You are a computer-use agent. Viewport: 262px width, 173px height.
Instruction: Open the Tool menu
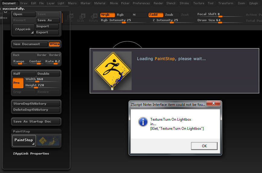pyautogui.click(x=211, y=3)
